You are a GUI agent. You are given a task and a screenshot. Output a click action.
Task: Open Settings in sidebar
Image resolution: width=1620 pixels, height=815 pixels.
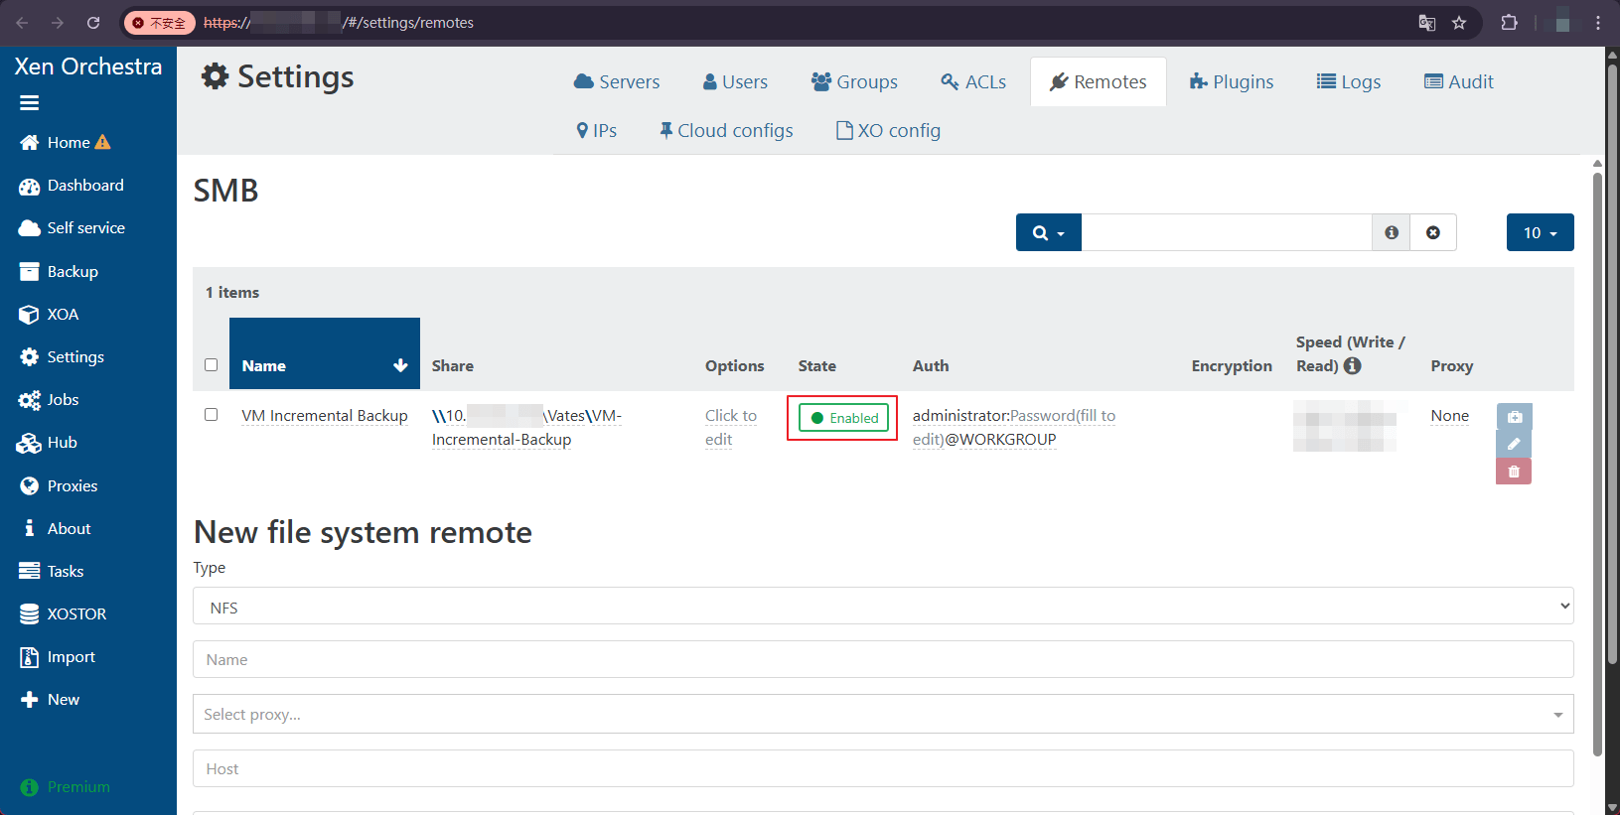coord(62,357)
